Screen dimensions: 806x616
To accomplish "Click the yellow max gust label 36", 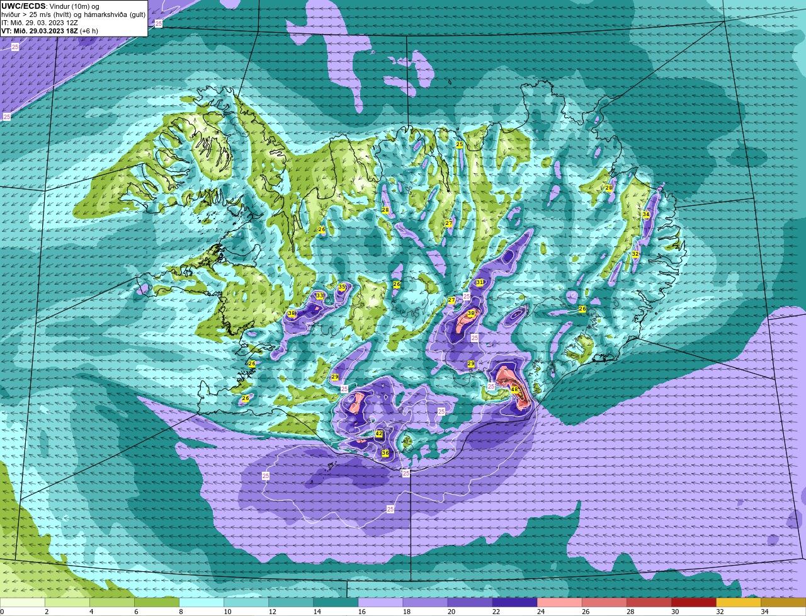I will [x=385, y=453].
